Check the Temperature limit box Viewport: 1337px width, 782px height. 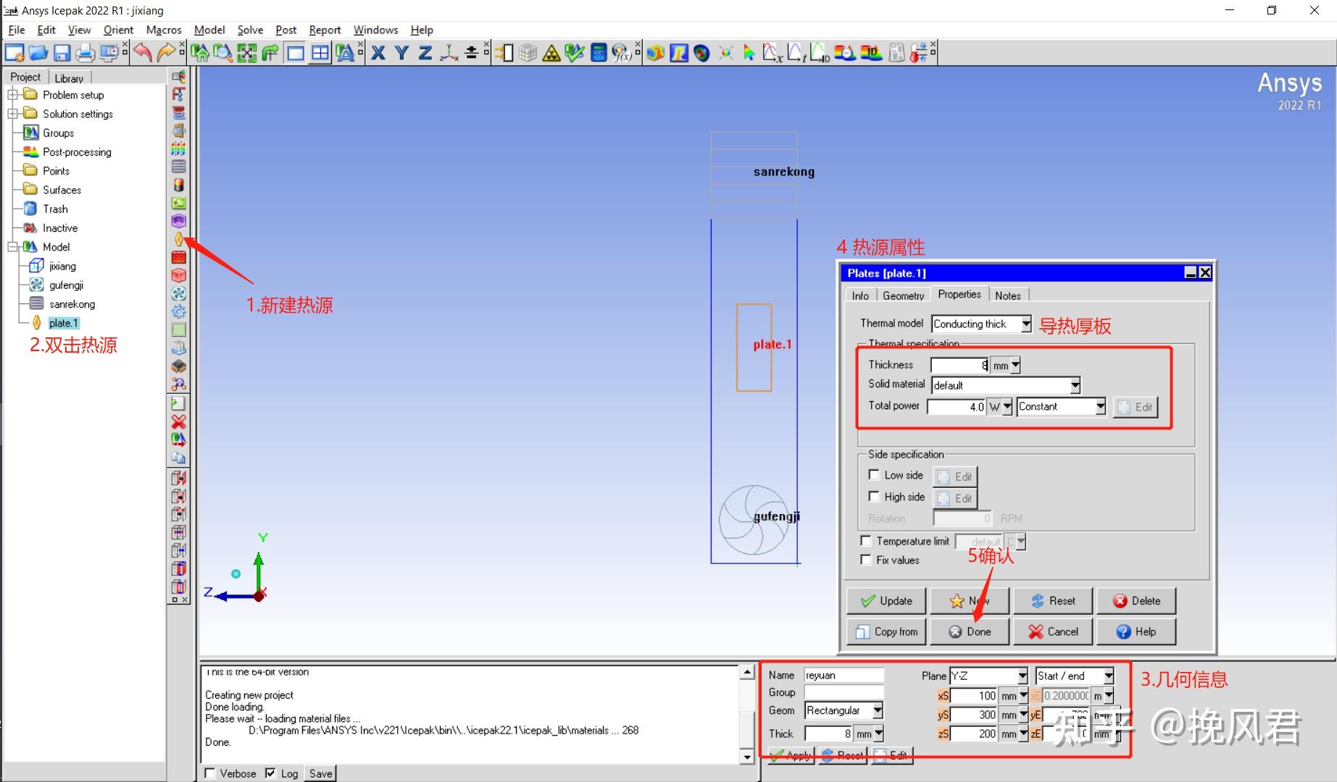[x=866, y=541]
